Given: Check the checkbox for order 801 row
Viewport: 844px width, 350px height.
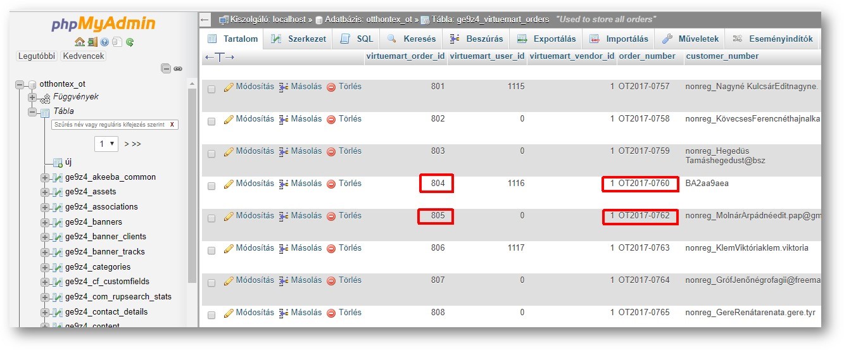Looking at the screenshot, I should tap(211, 89).
